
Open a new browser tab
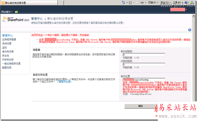point(61,3)
